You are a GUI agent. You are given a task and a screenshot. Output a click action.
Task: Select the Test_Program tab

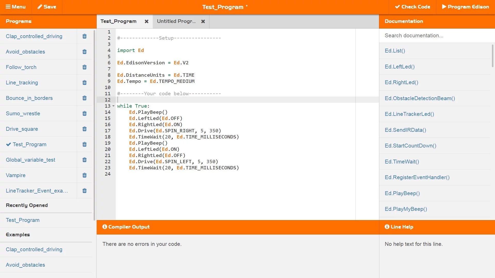tap(118, 21)
